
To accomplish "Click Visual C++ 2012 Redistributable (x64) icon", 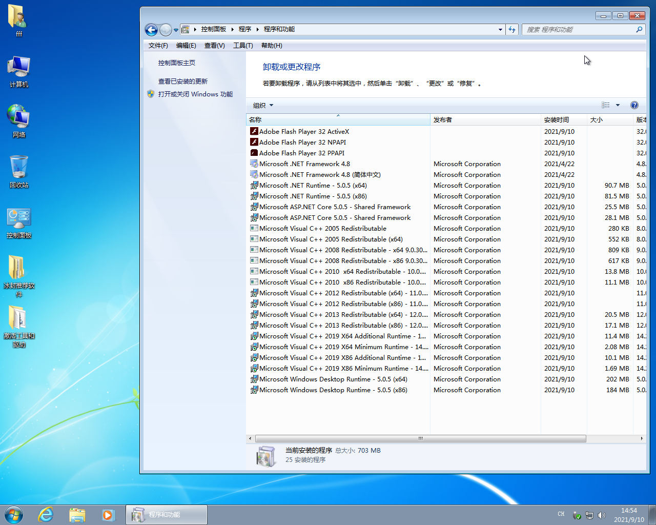I will pos(254,293).
